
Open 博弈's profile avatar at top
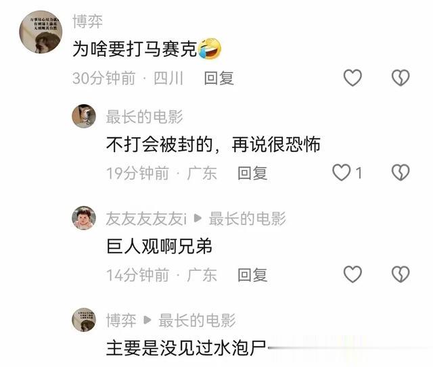pyautogui.click(x=41, y=32)
